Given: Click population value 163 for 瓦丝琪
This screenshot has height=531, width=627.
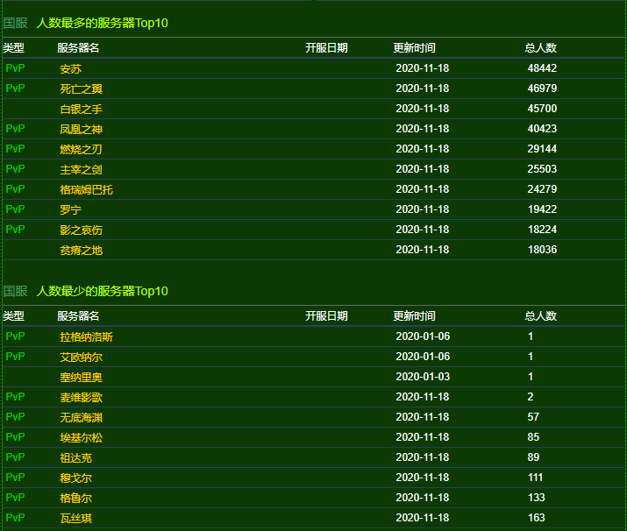Looking at the screenshot, I should click(x=536, y=518).
